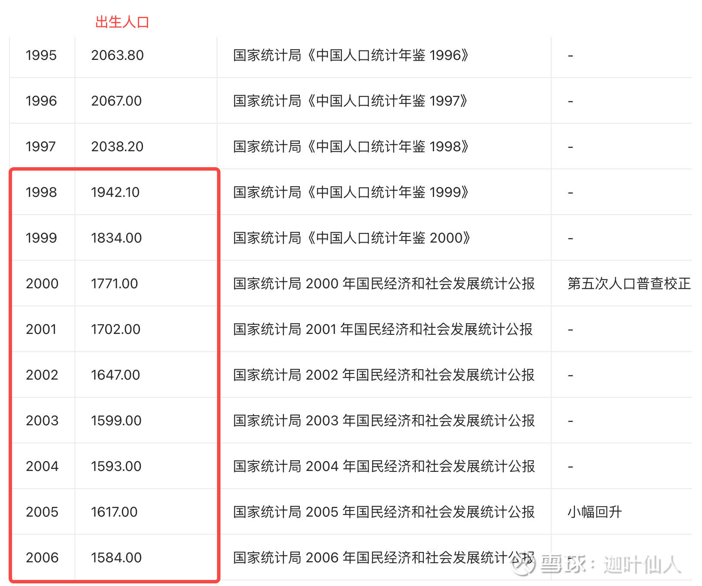Select the value 1617.00 for 2005
Image resolution: width=702 pixels, height=586 pixels.
coord(114,512)
